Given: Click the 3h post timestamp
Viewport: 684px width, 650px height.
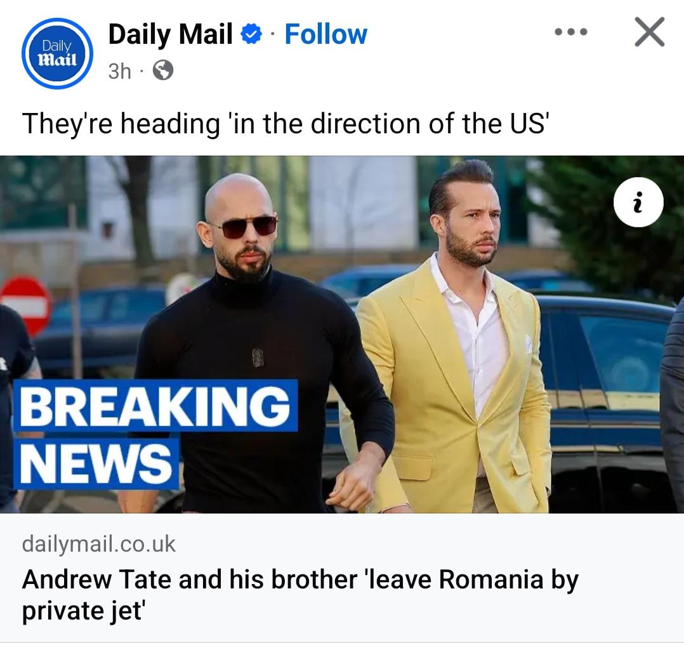Looking at the screenshot, I should coord(119,70).
